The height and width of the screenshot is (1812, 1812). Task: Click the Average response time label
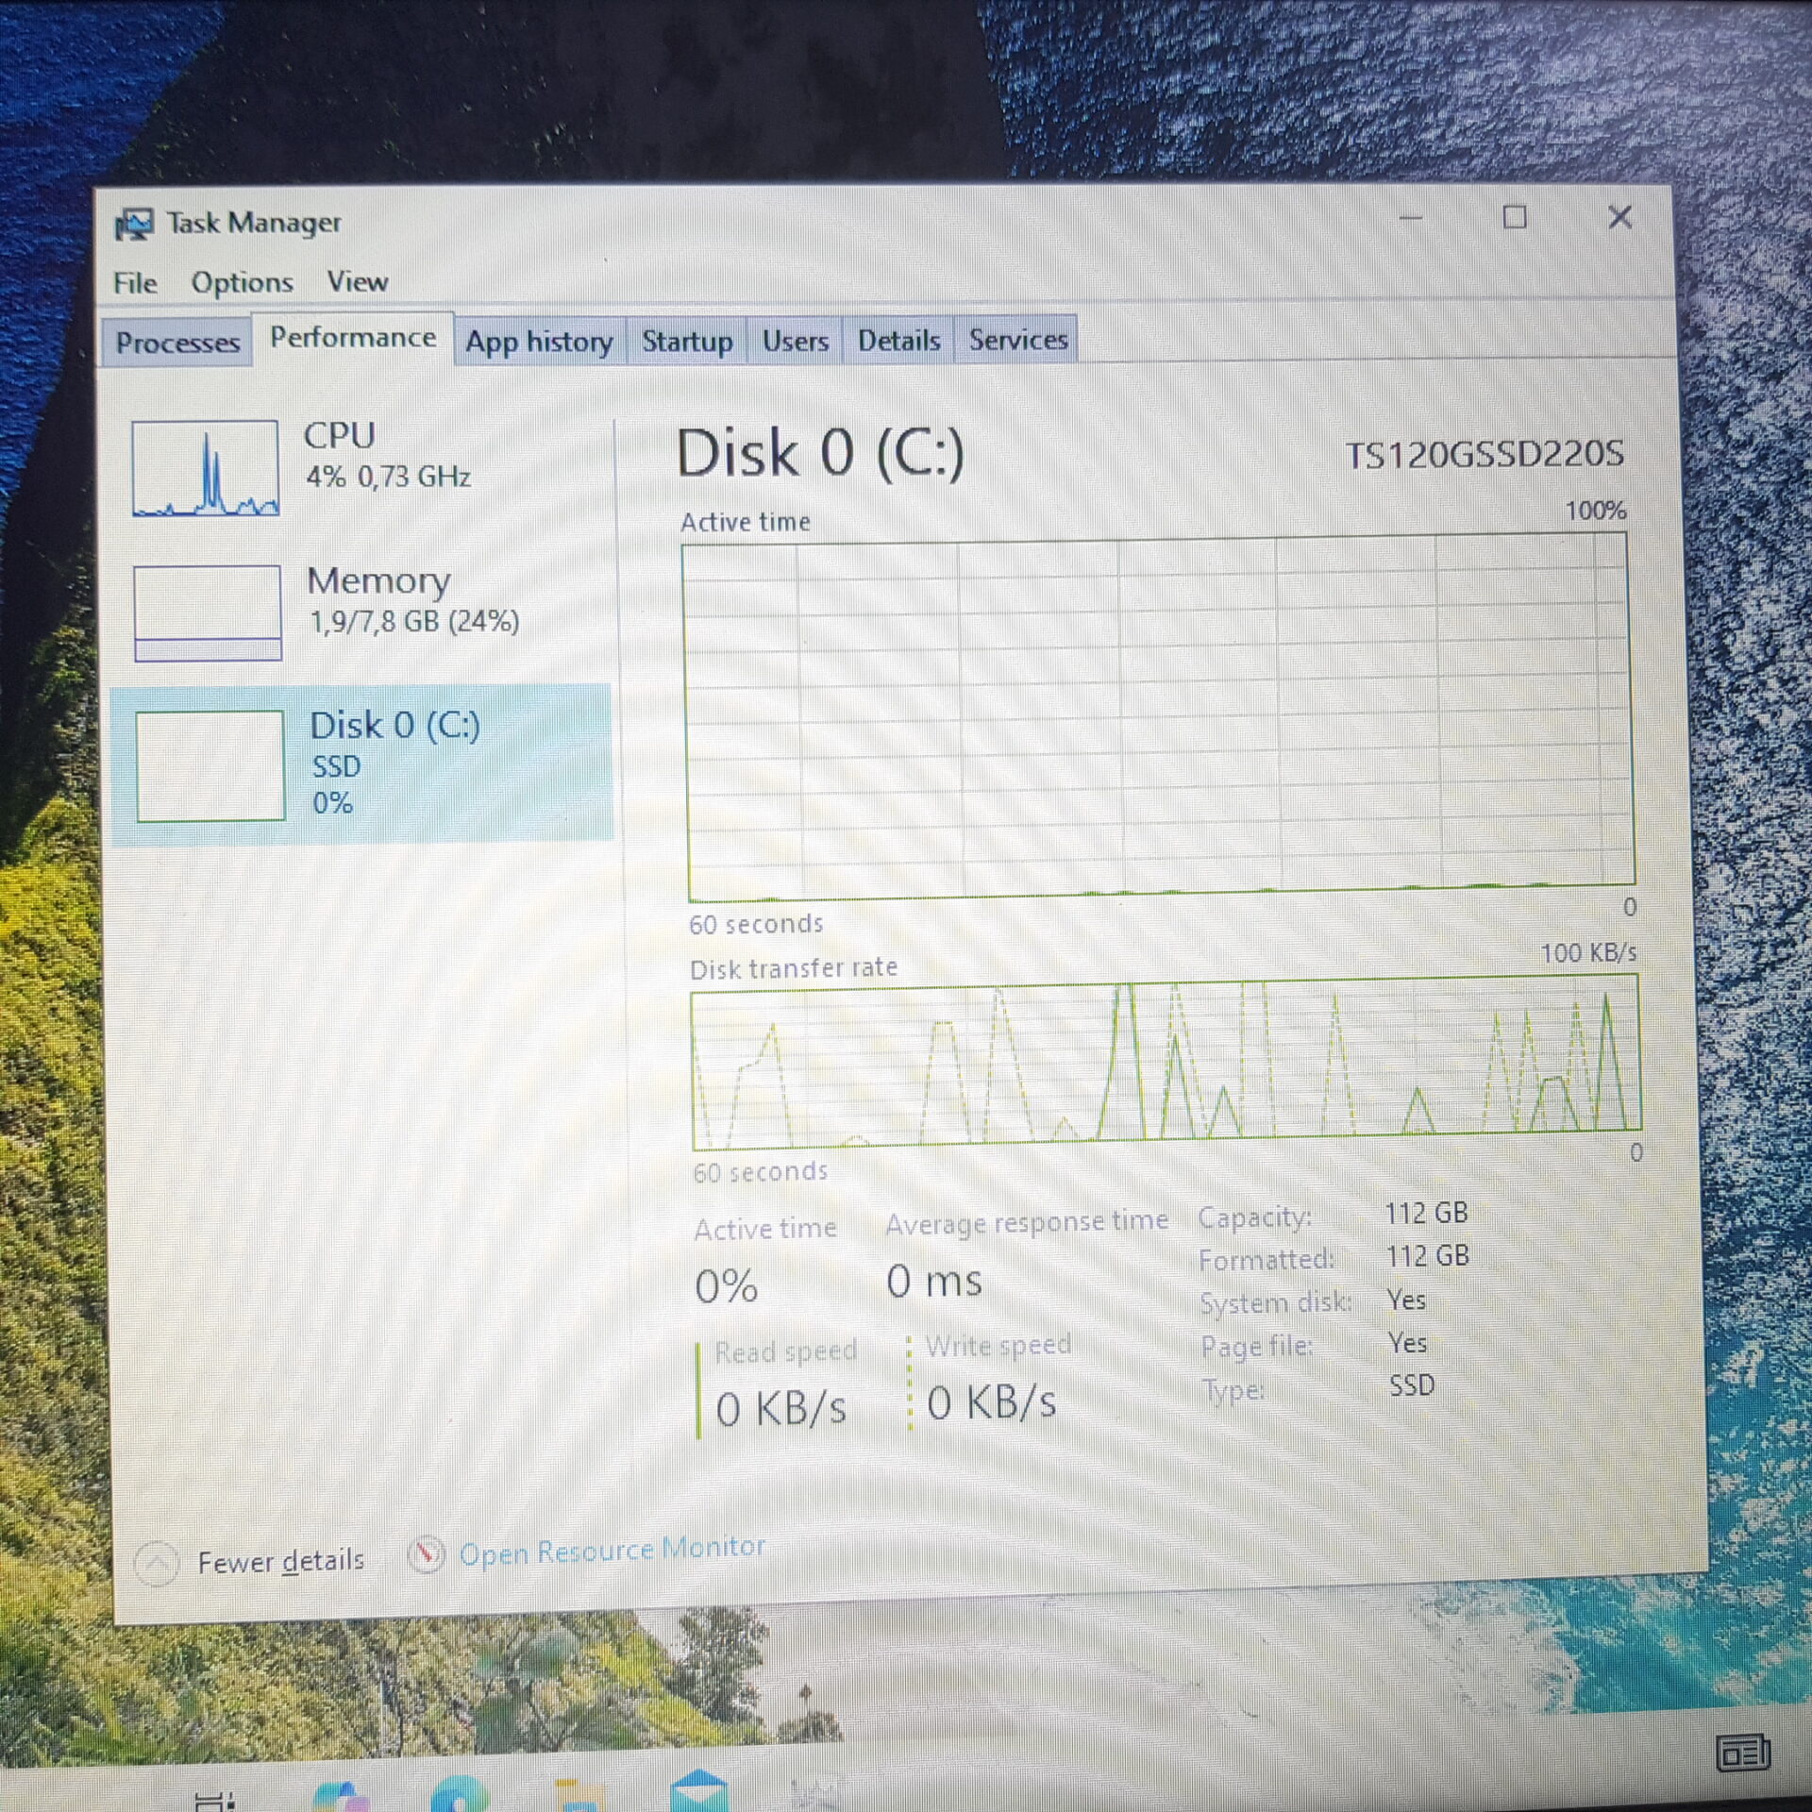coord(1027,1222)
